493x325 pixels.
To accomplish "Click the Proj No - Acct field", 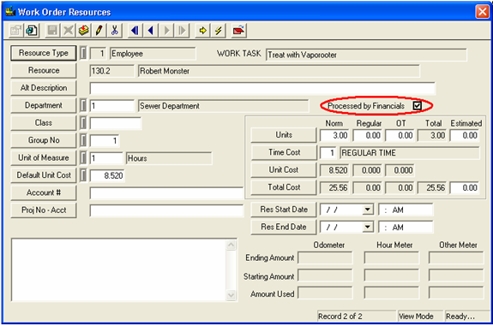I will pos(166,210).
